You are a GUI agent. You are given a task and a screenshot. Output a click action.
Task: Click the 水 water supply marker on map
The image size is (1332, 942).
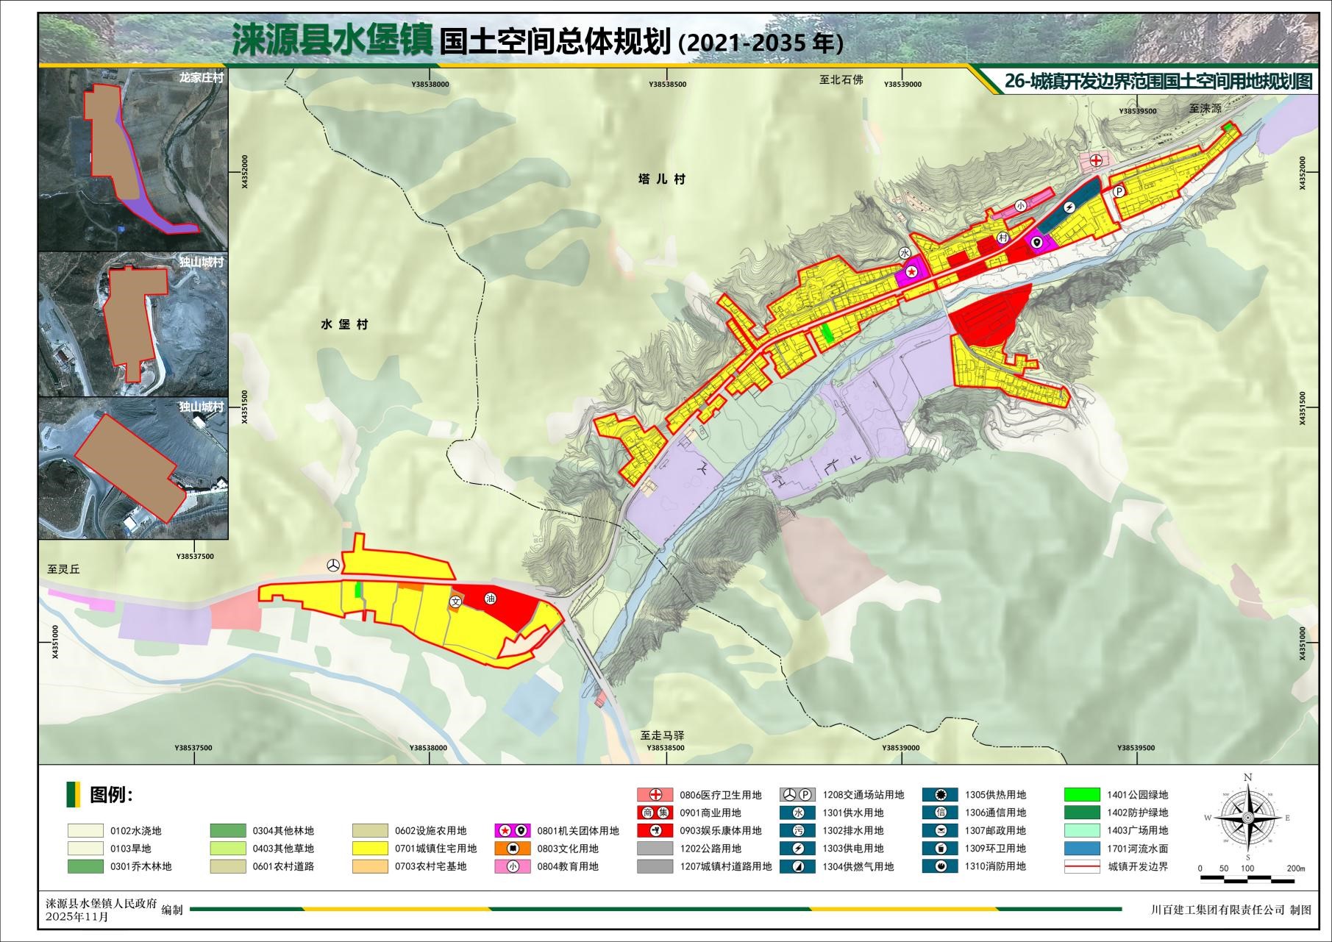point(905,252)
